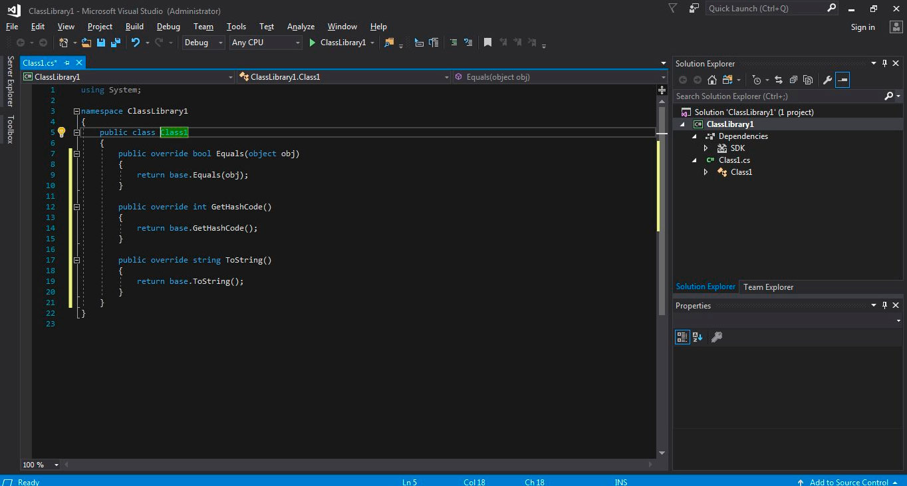Open Properties via the wrench icon
Image resolution: width=907 pixels, height=486 pixels.
coord(827,80)
